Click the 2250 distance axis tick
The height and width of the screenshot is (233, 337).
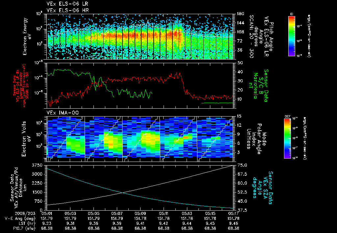click(37, 183)
